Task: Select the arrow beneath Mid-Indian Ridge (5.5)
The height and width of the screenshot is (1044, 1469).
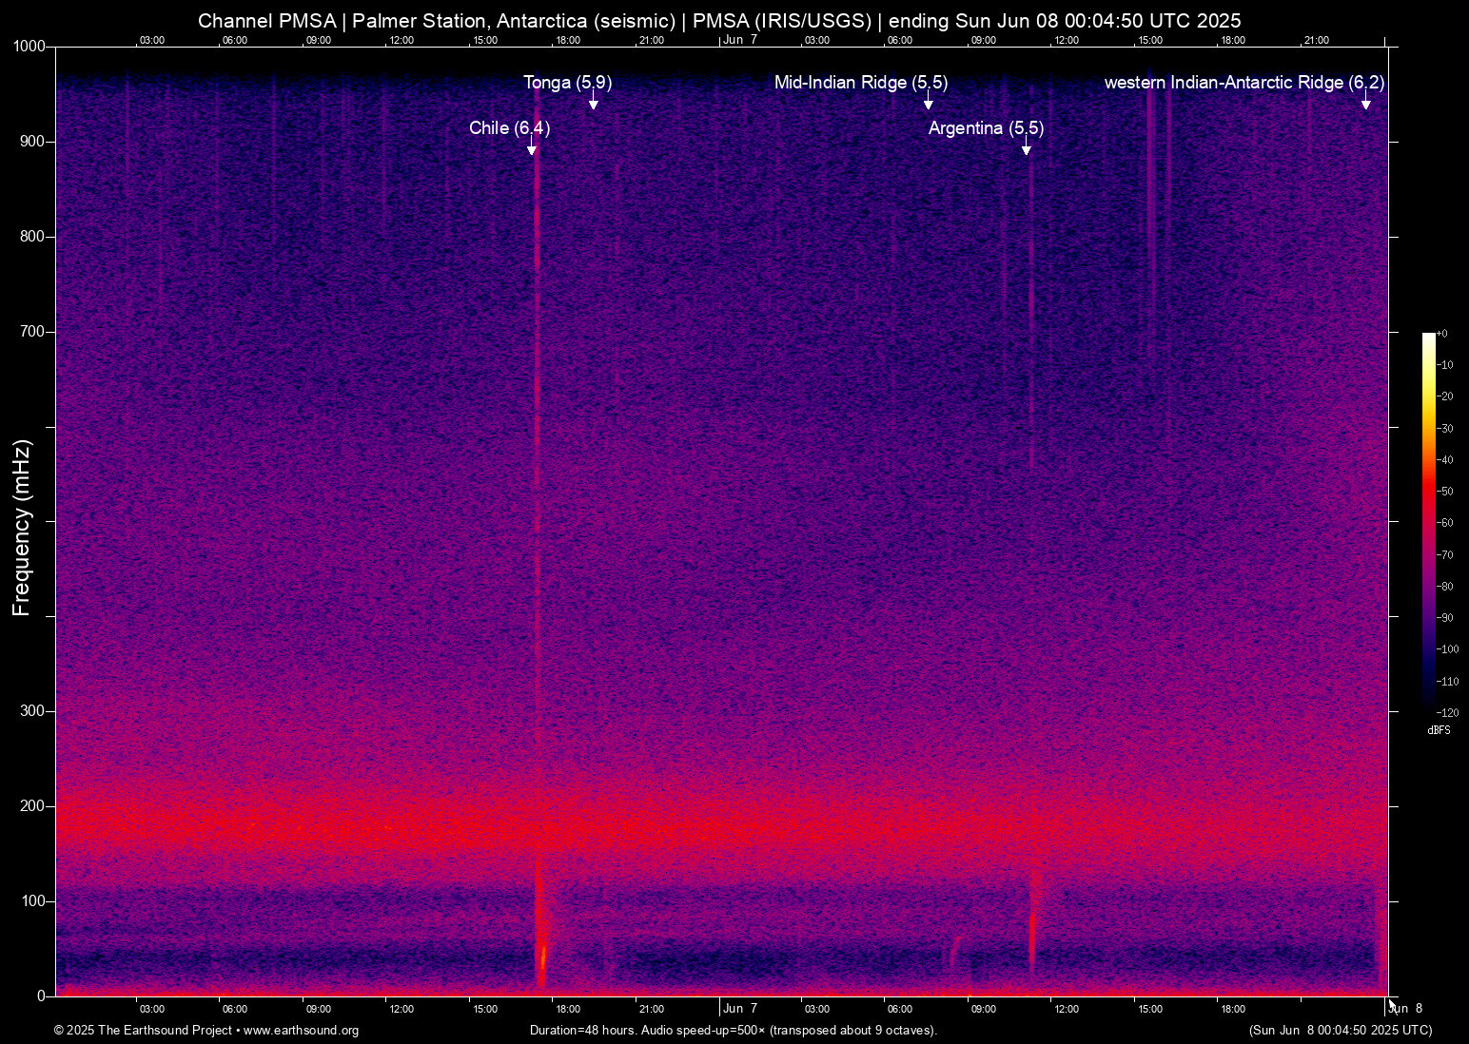Action: pos(928,102)
